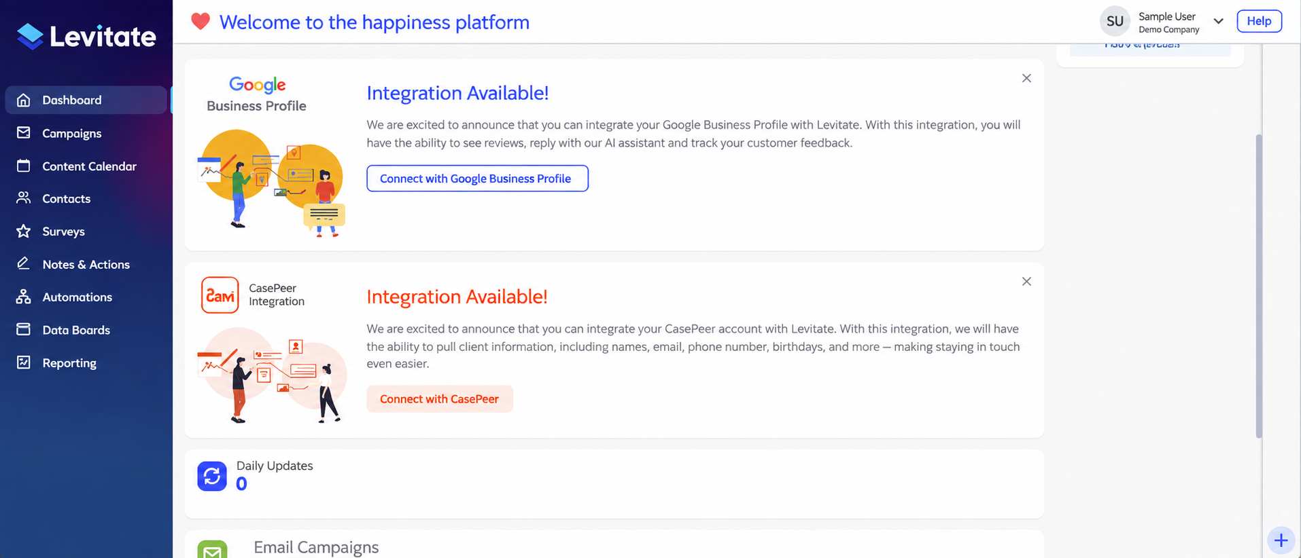Click the Surveys star icon
1301x558 pixels.
(x=24, y=231)
